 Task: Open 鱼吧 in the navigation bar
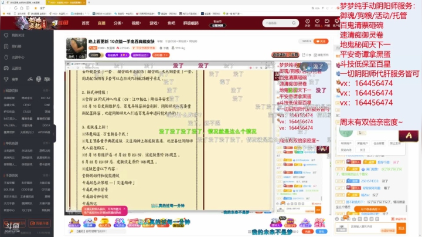coord(171,23)
